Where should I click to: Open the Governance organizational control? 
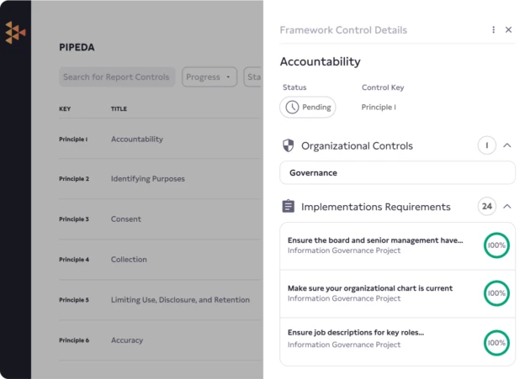pyautogui.click(x=397, y=172)
